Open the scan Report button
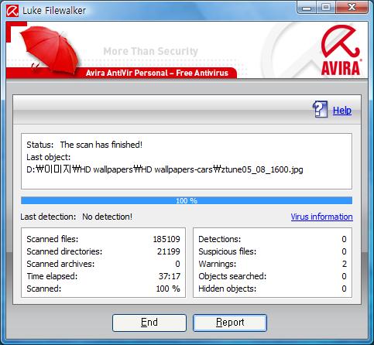Image resolution: width=374 pixels, height=345 pixels. (x=230, y=323)
